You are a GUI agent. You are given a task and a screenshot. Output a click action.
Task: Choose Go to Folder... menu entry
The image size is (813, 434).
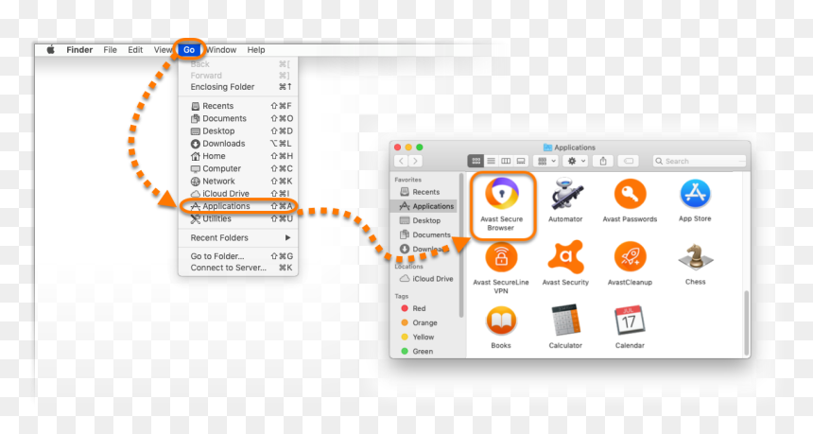click(238, 256)
